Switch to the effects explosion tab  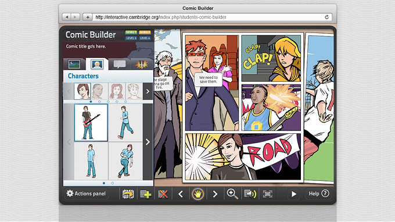[x=142, y=64]
